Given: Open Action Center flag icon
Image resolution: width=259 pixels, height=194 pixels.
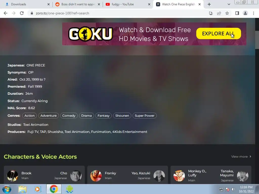Looking at the screenshot, I should click(x=227, y=189).
